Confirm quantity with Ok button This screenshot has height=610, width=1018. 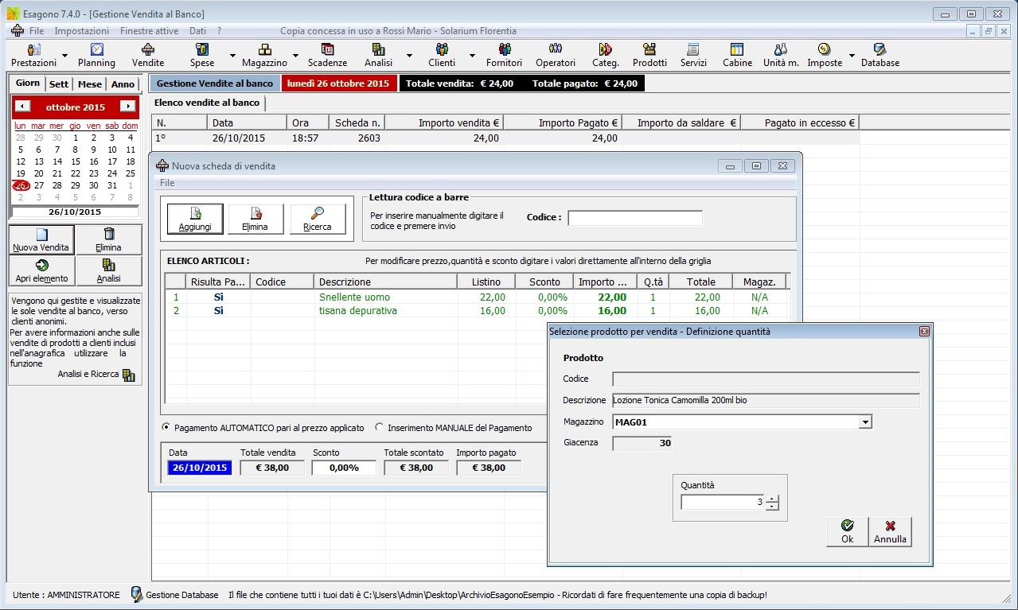point(847,531)
